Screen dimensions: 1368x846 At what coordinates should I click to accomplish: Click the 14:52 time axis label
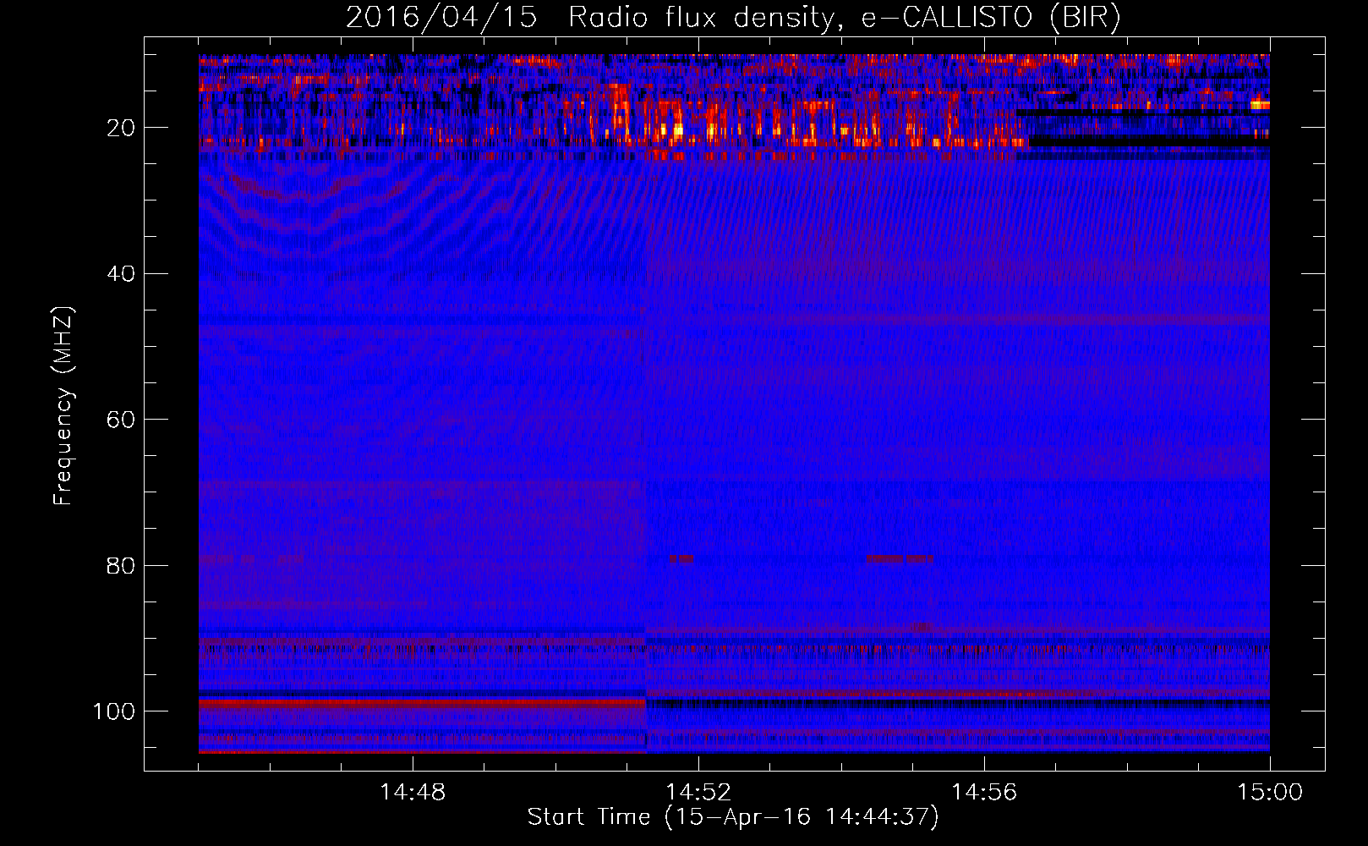click(x=698, y=793)
